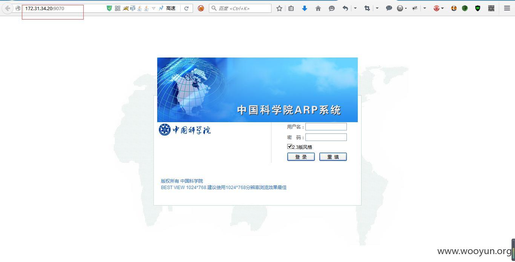
Task: Show bookmarks list icon
Action: [291, 8]
